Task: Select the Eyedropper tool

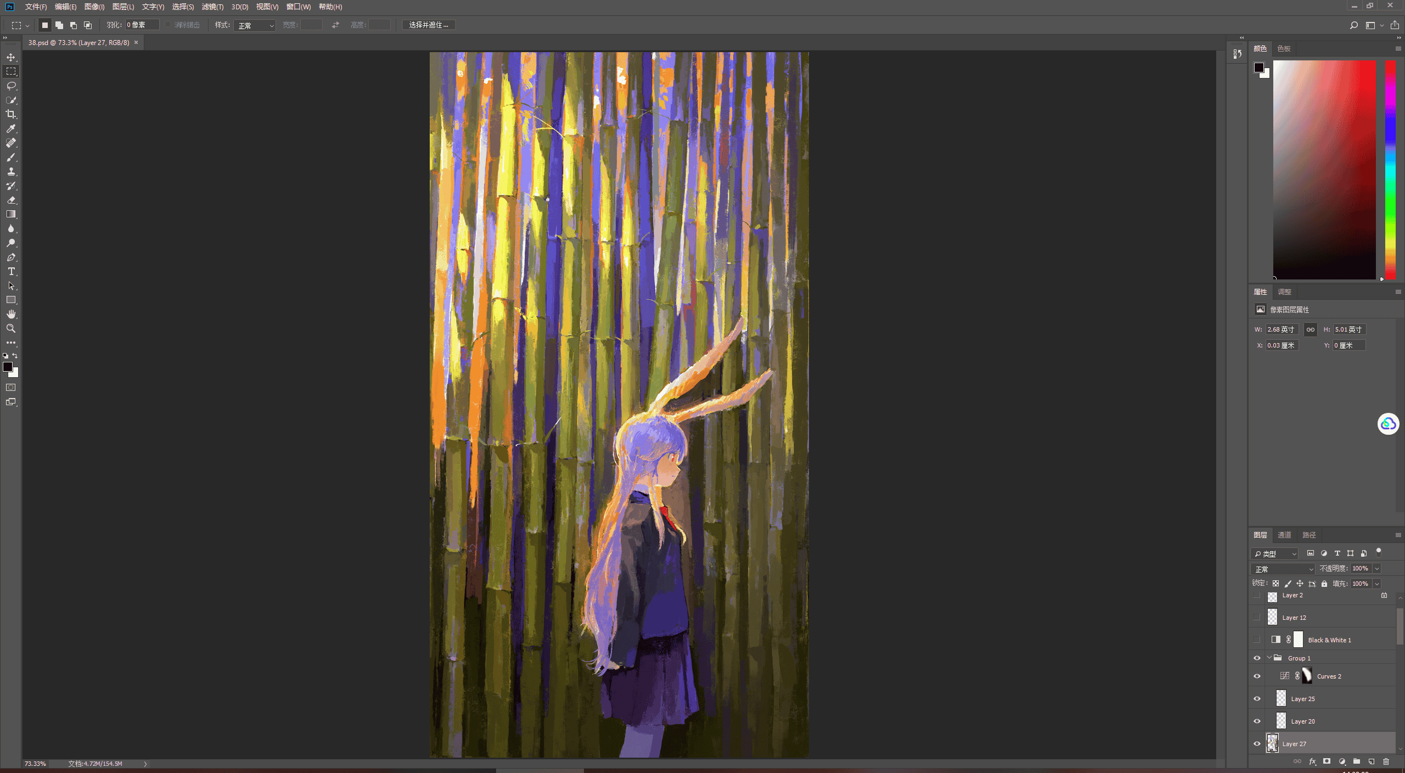Action: pos(11,128)
